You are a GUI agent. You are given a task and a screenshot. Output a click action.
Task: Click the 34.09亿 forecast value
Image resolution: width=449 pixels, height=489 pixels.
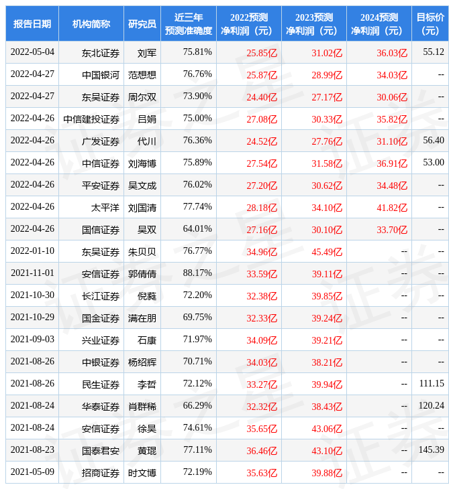tap(262, 340)
